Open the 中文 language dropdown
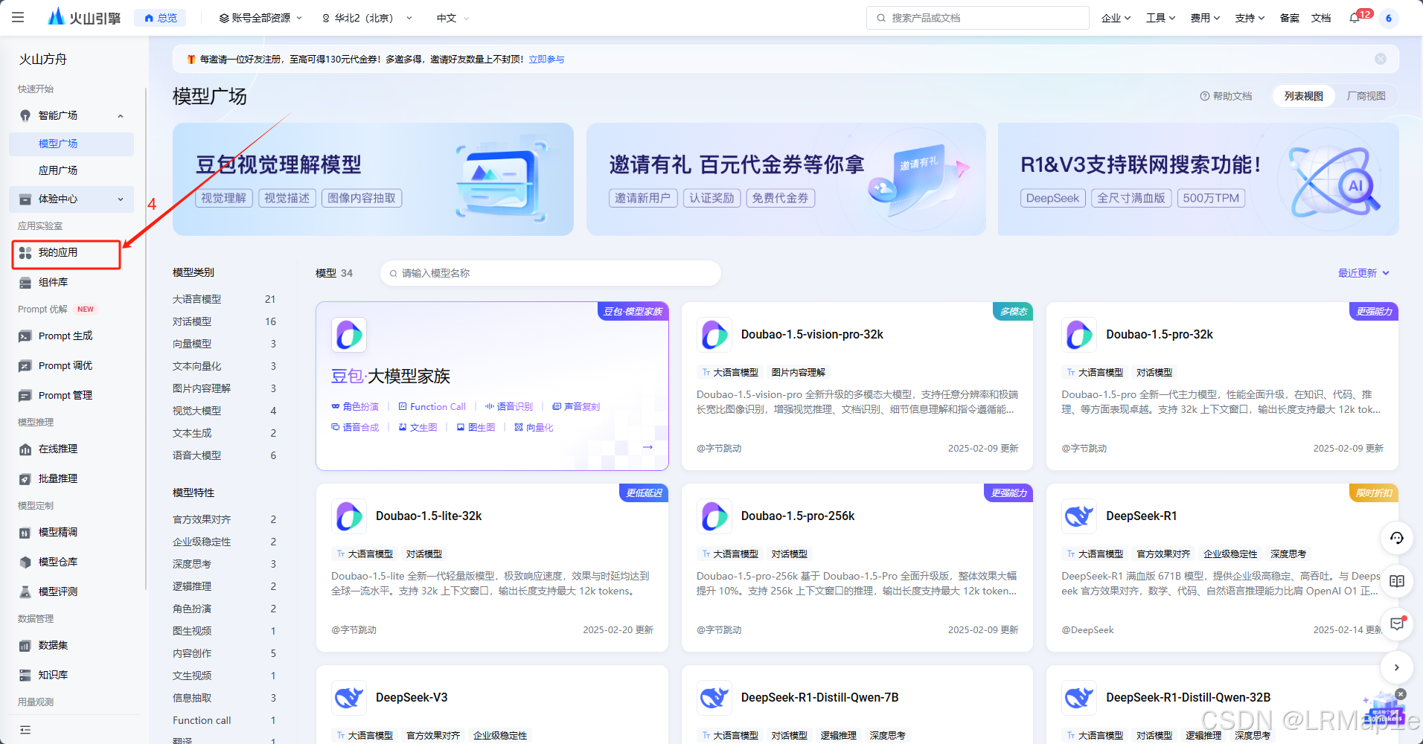 (453, 18)
